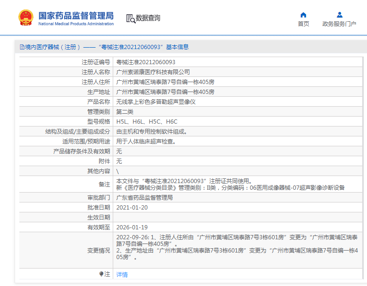The width and height of the screenshot is (367, 286).
Task: Click the approval date 2021-01-20
Action: coord(132,208)
